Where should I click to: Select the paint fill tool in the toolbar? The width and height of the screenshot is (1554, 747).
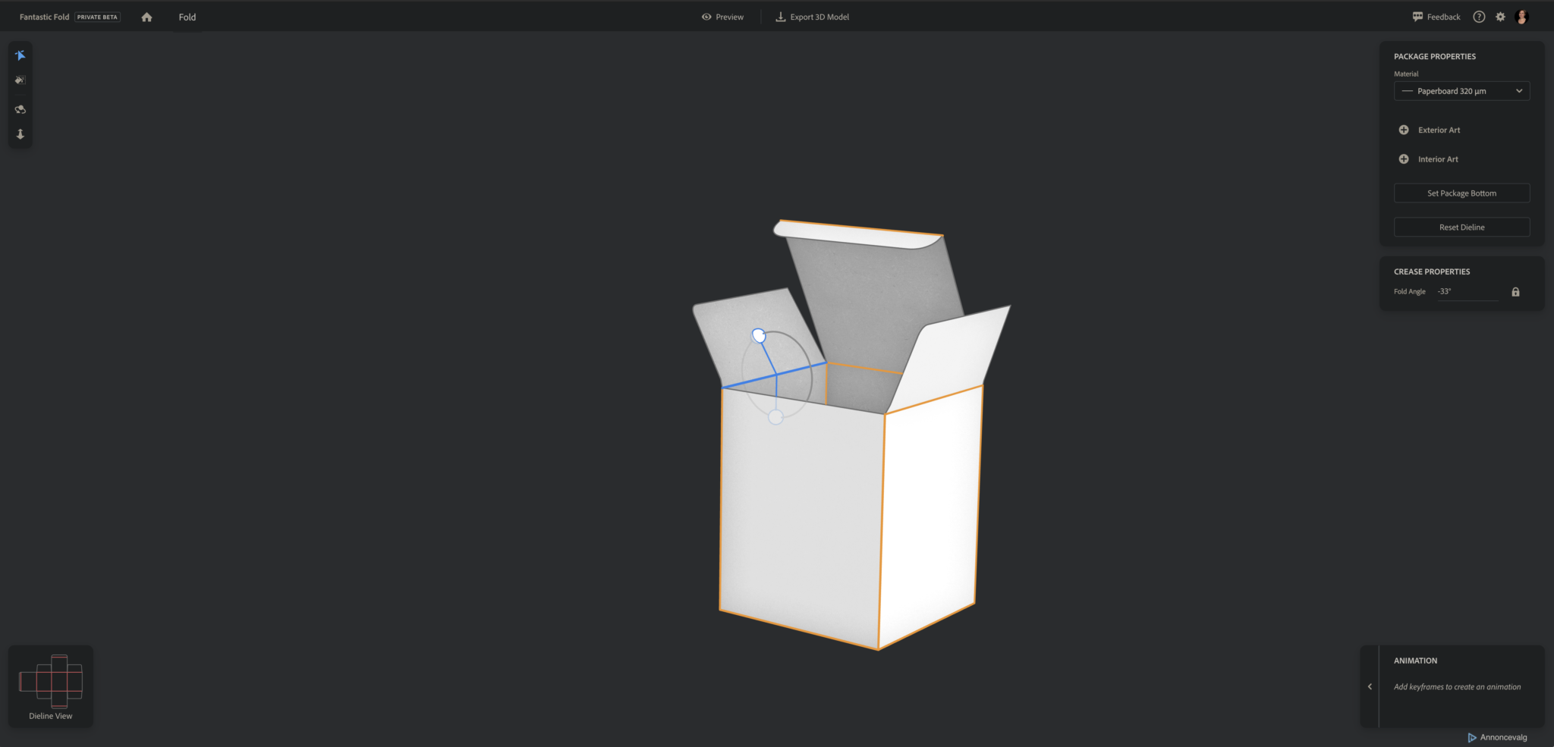pyautogui.click(x=20, y=80)
